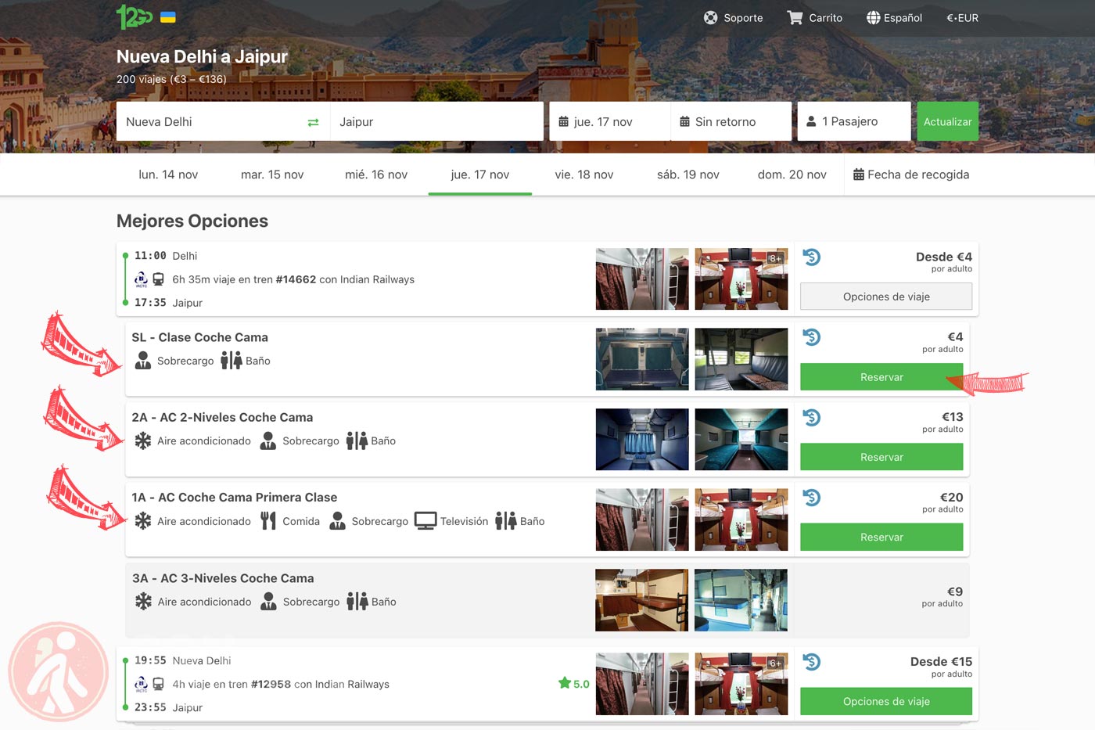Screen dimensions: 1095x730
Task: Open first SL class photo thumbnail
Action: 642,359
